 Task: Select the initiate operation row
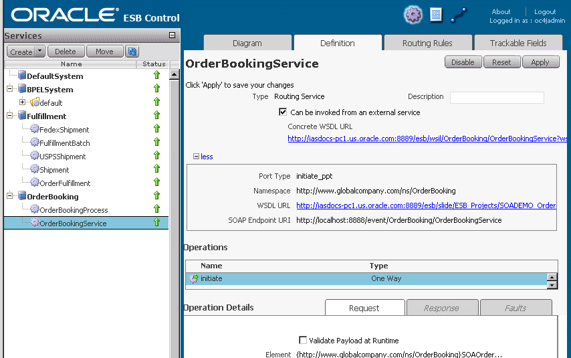[x=366, y=278]
